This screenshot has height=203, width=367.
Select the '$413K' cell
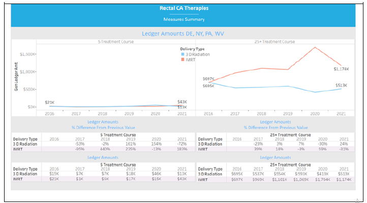(x=323, y=174)
